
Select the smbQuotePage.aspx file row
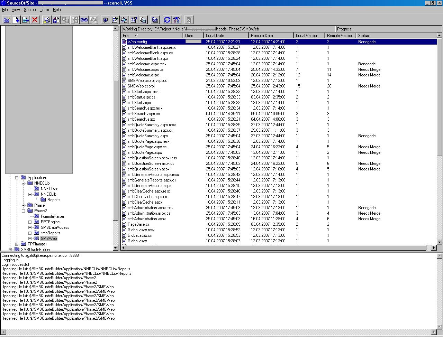point(279,152)
